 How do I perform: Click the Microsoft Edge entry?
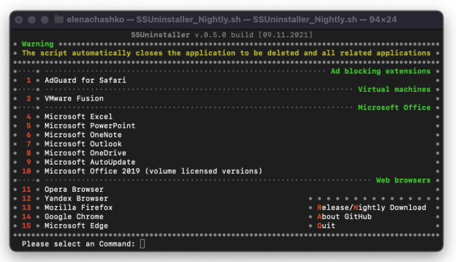[x=76, y=225]
